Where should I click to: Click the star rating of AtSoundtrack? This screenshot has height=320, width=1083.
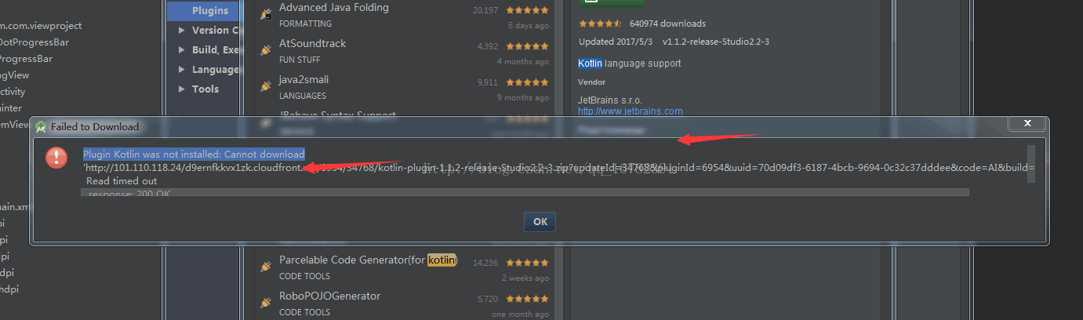[x=528, y=46]
